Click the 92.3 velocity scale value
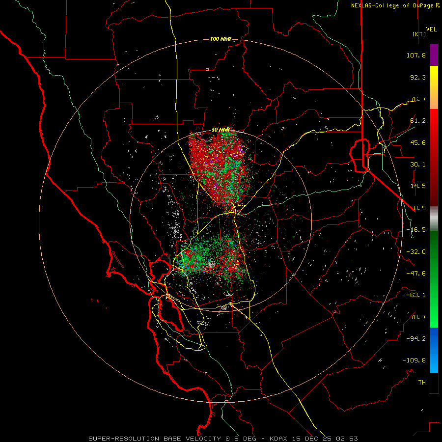This screenshot has height=442, width=442. 418,77
